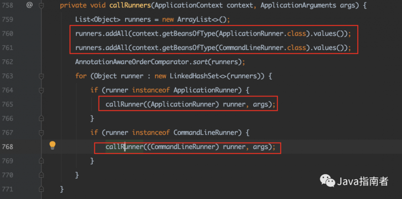Click the callRunners method name in declaration
Image resolution: width=402 pixels, height=199 pixels.
(x=130, y=5)
